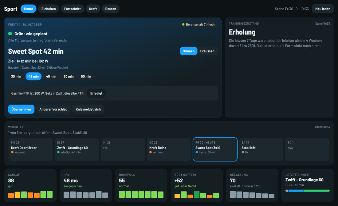
Task: Open the Sa 31 Stabilität card
Action: point(261,149)
